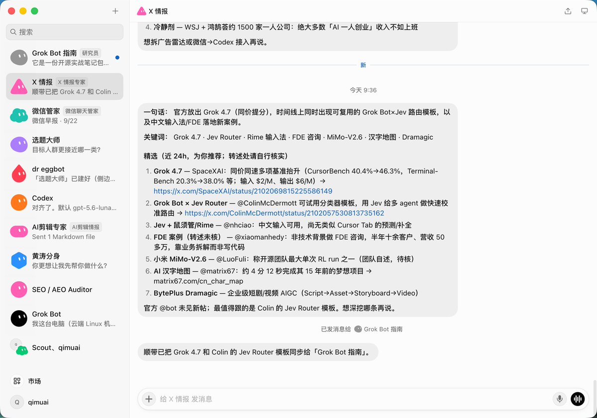Start voice mode with waveform button
The image size is (597, 418).
[x=578, y=399]
